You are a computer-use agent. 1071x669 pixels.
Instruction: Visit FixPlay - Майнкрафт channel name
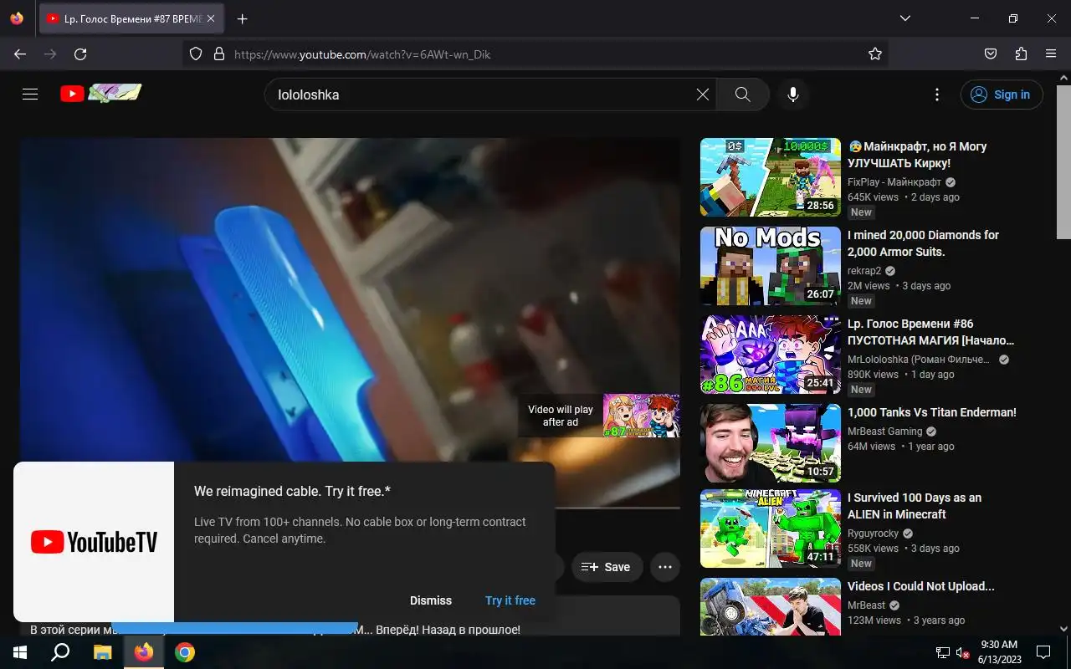[x=894, y=182]
